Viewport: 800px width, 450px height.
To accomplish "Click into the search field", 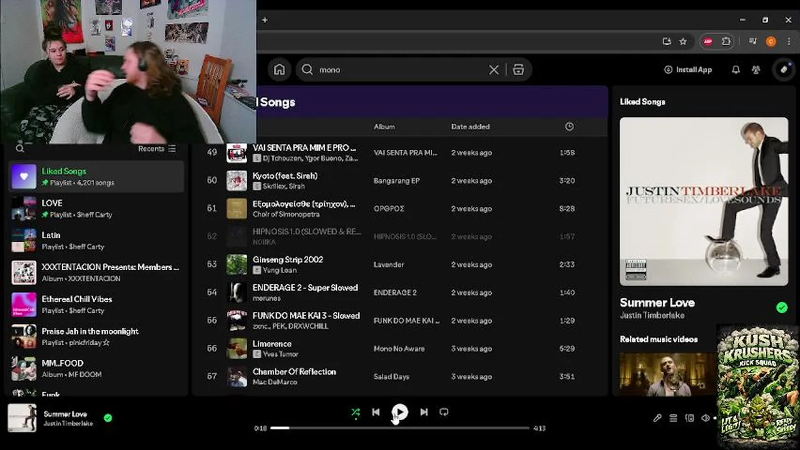I will pos(401,70).
